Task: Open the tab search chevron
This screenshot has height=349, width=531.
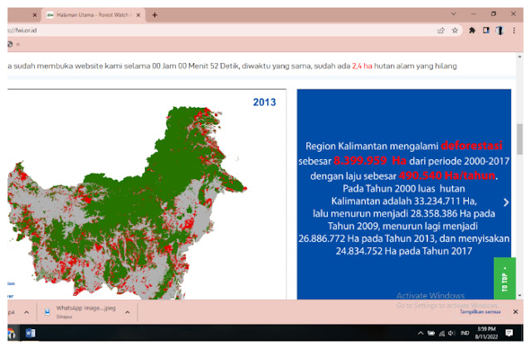Action: [454, 14]
